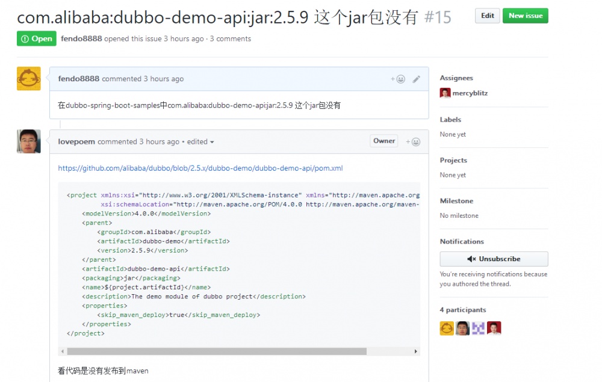Image resolution: width=602 pixels, height=382 pixels.
Task: Click the Edit issue title button
Action: coord(488,16)
